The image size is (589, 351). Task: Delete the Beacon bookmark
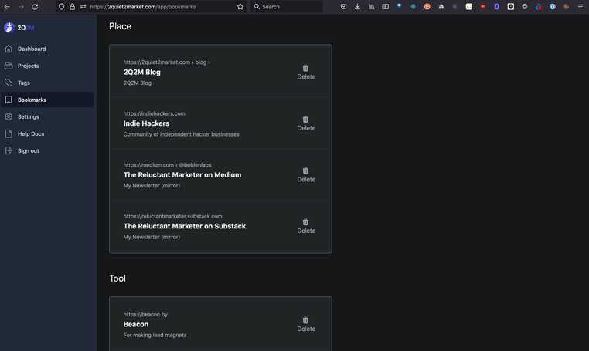306,324
